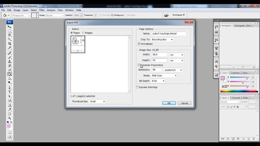Select the Pen tool

tap(9, 88)
